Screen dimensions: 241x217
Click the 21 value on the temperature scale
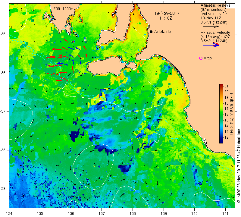pyautogui.click(x=227, y=86)
